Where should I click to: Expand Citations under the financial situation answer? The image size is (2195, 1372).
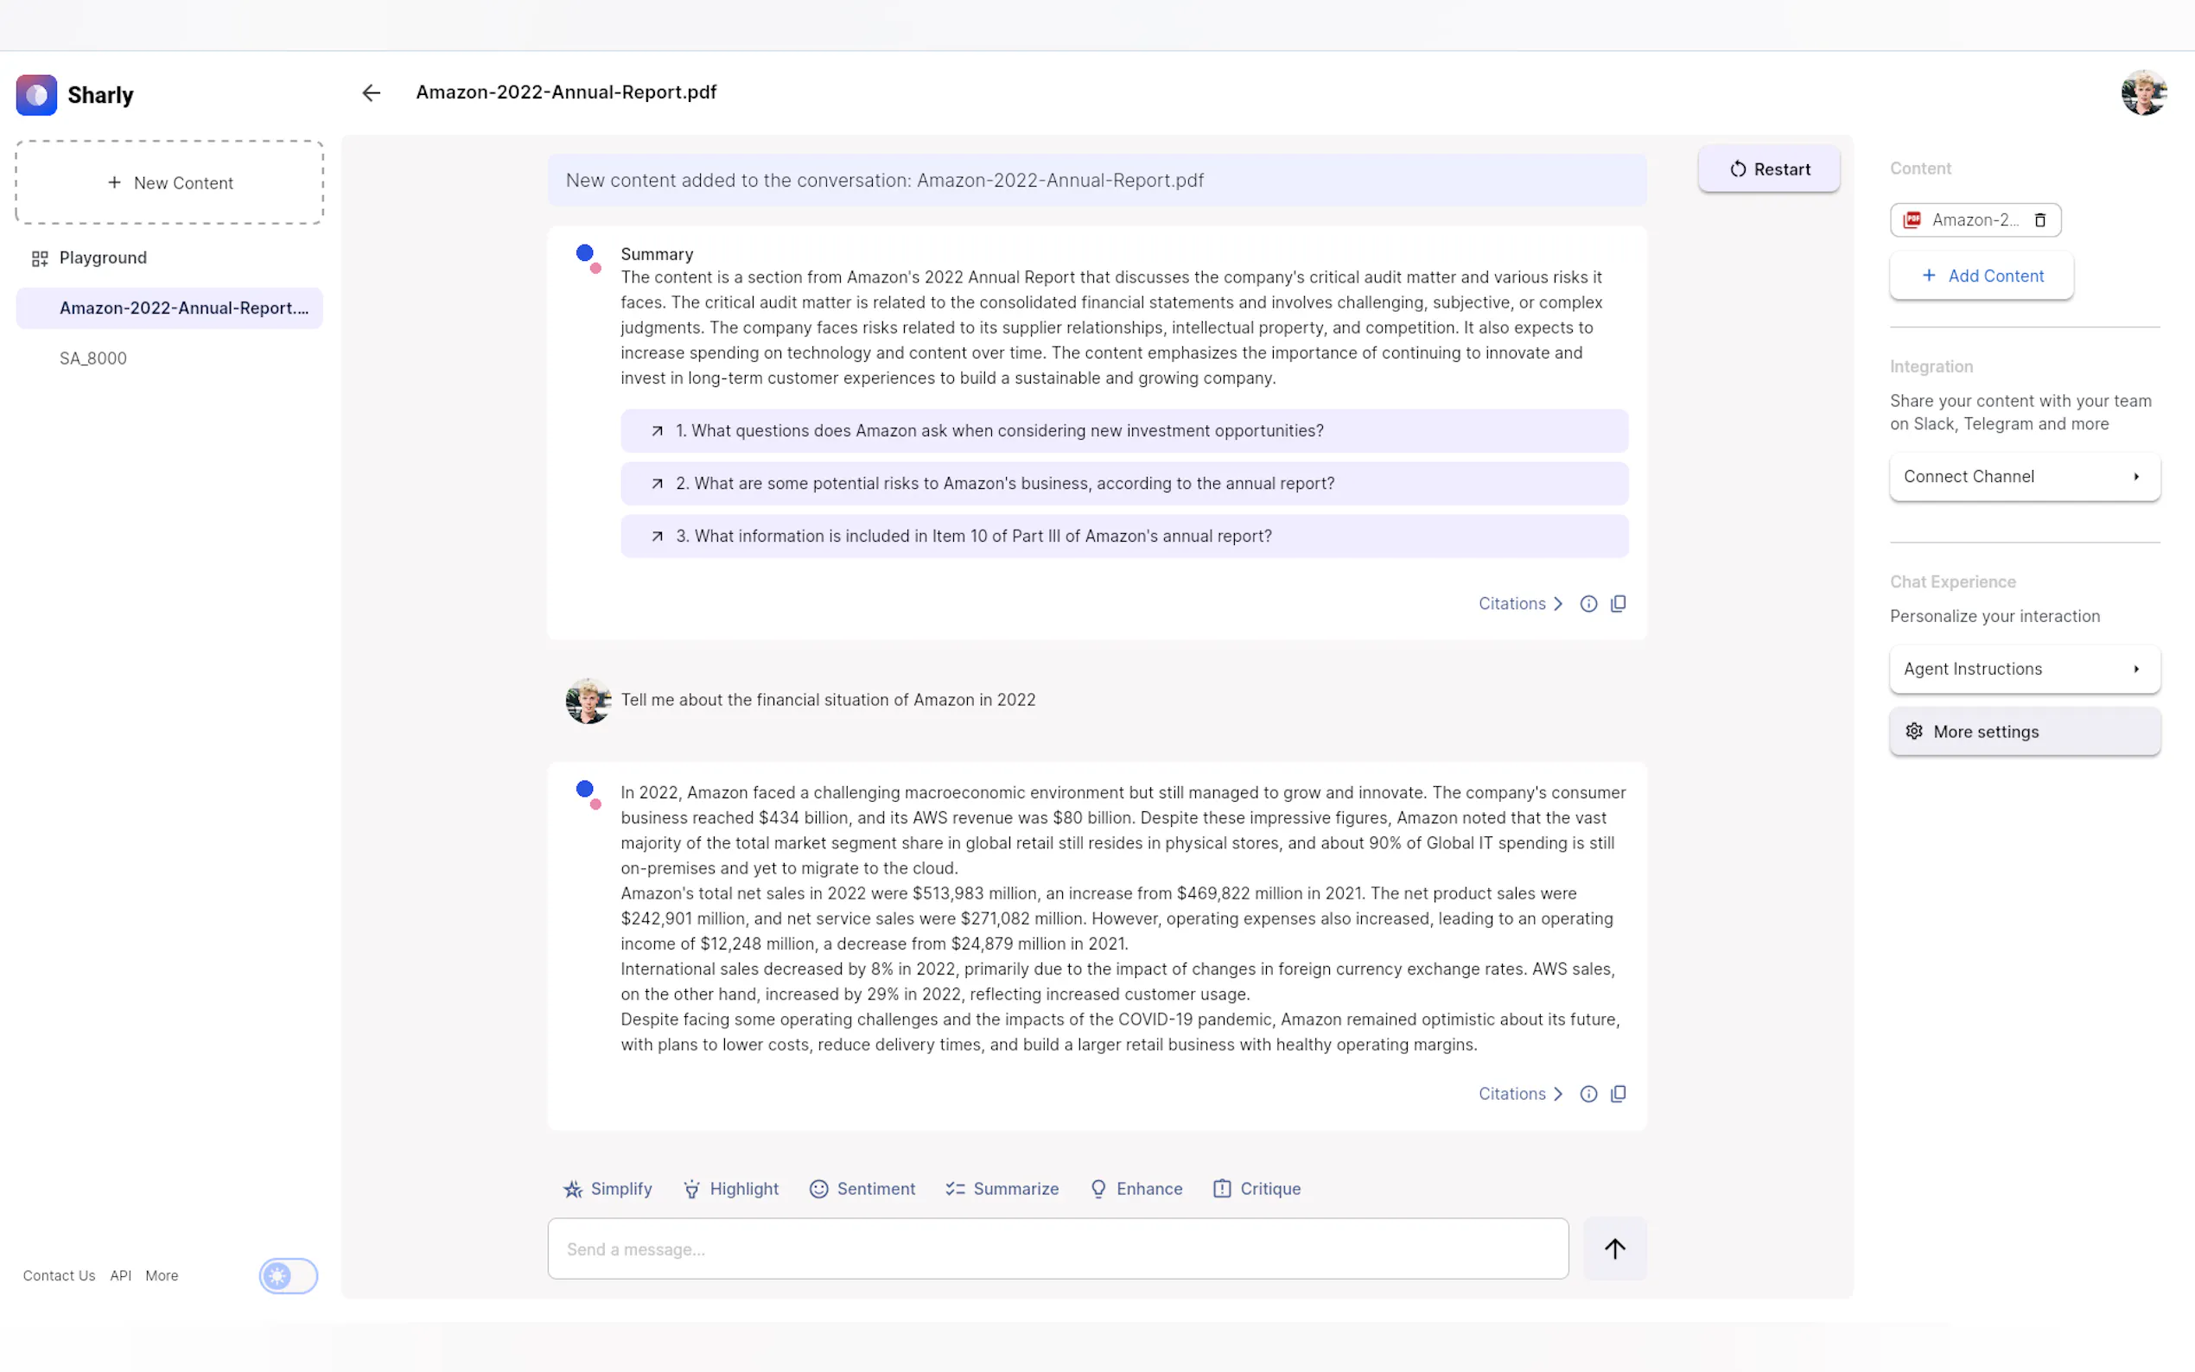1521,1094
